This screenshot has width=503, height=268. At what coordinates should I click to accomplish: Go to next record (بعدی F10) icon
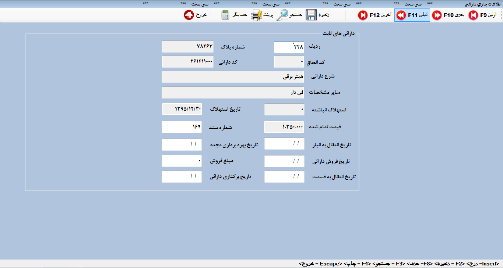click(437, 15)
